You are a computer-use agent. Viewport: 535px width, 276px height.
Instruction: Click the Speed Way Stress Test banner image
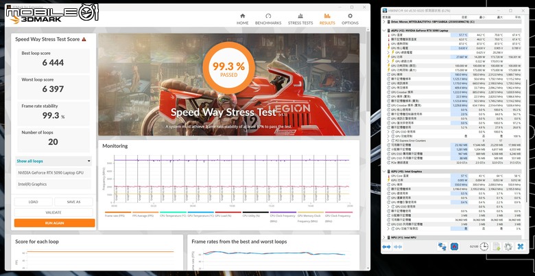coord(228,84)
